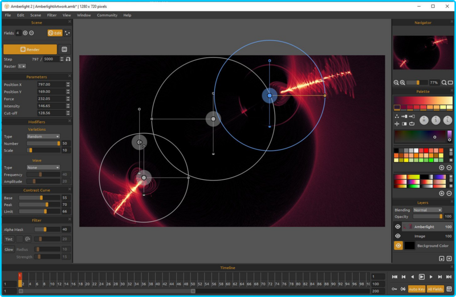Screen dimensions: 456x297
Task: Toggle Background Color visibility eye
Action: pos(398,246)
